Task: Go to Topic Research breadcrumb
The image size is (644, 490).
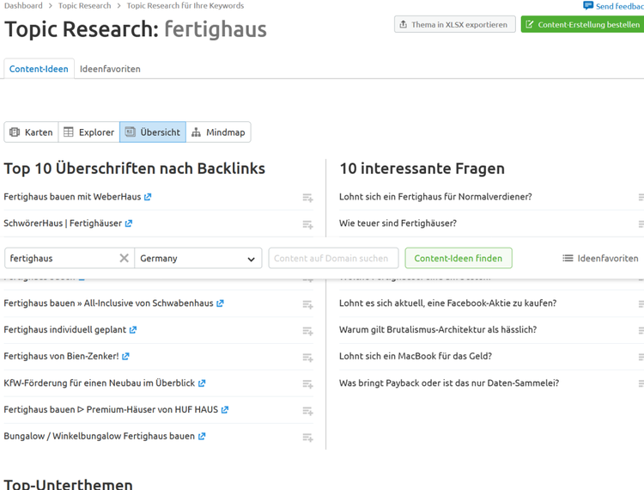Action: pyautogui.click(x=85, y=6)
